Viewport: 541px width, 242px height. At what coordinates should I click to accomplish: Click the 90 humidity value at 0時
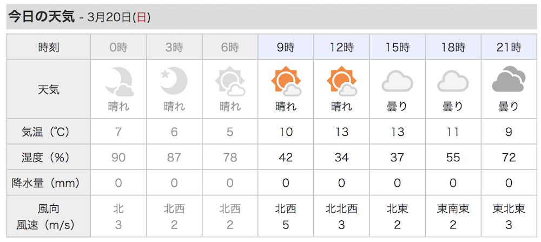(118, 158)
